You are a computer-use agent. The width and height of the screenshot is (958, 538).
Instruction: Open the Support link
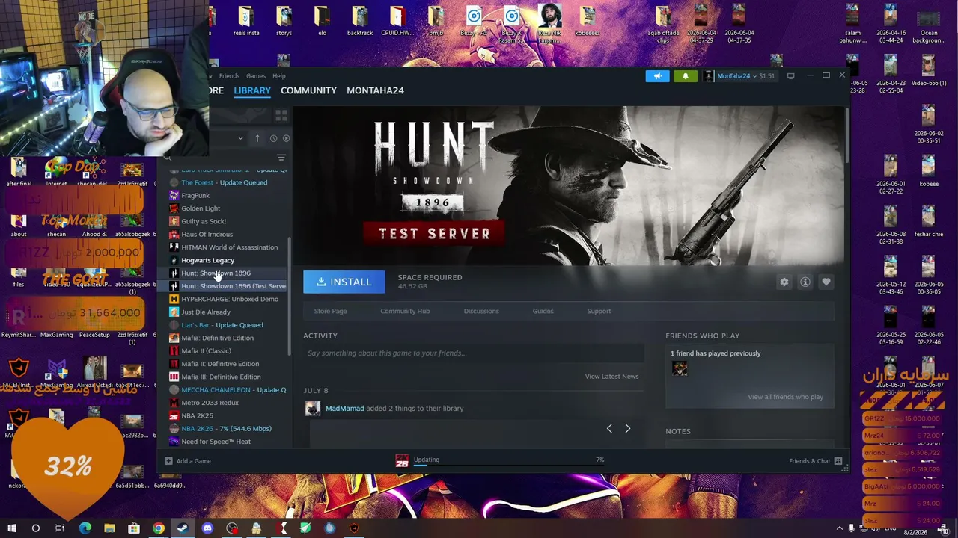pyautogui.click(x=599, y=311)
